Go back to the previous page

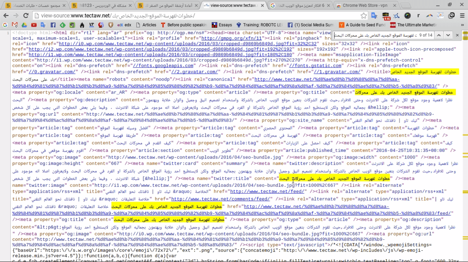coord(6,16)
